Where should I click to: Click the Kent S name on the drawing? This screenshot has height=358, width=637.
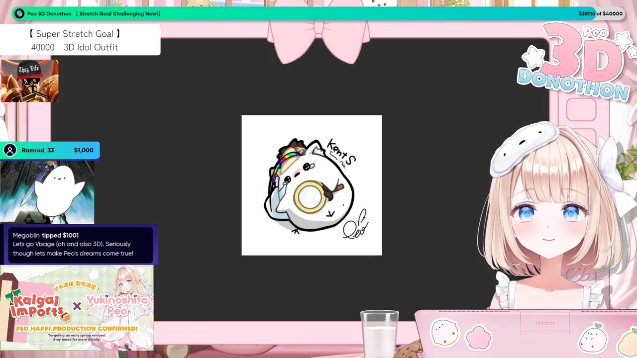coord(341,153)
